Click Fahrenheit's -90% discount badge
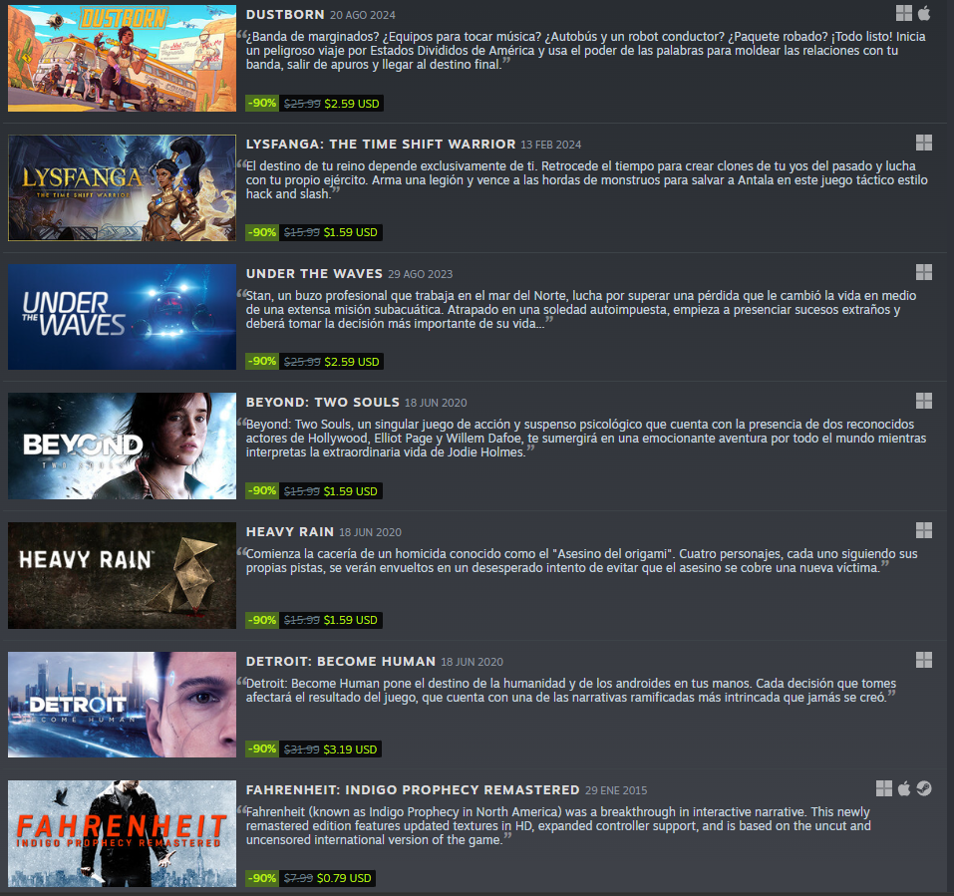 pyautogui.click(x=262, y=878)
